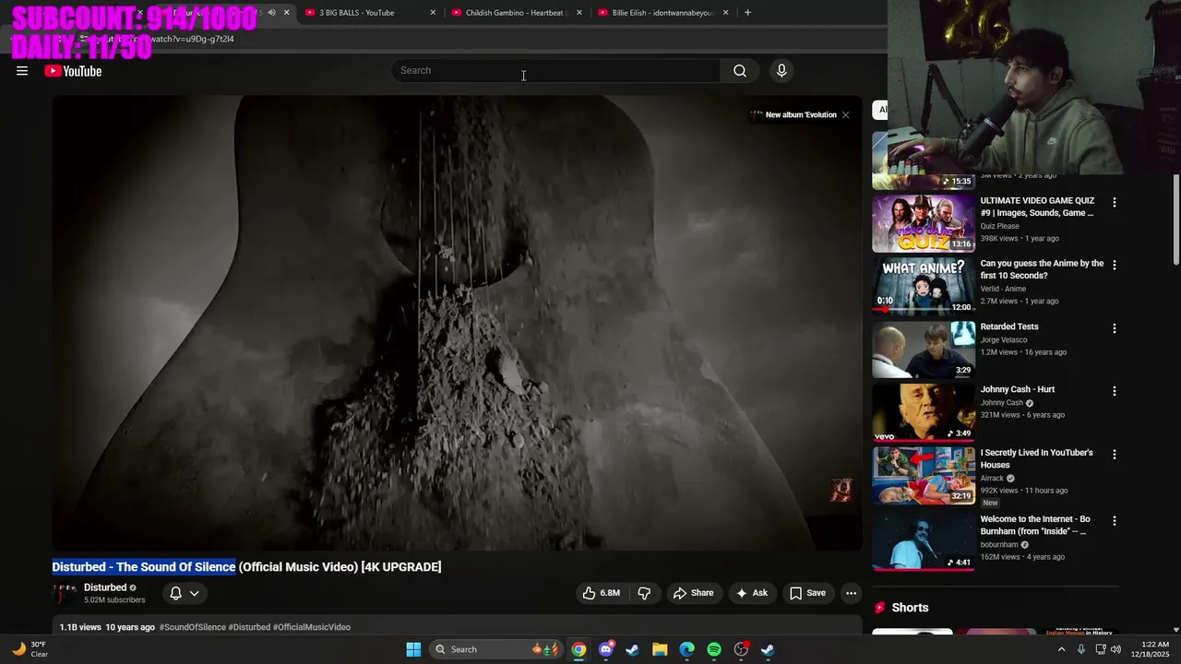Close the Childish Gambino tab

point(579,13)
